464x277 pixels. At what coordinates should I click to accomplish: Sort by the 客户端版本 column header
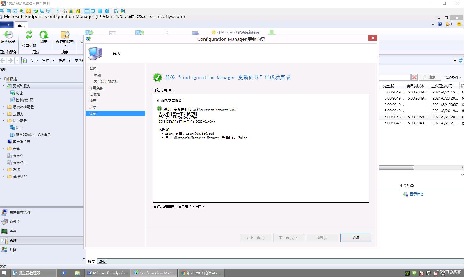[x=417, y=86]
